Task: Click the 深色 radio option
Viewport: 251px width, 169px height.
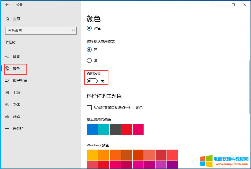Action: point(89,28)
